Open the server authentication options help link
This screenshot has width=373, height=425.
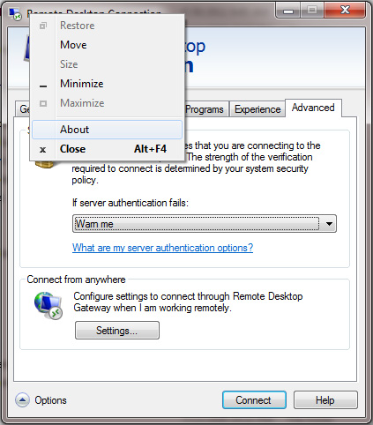pyautogui.click(x=162, y=248)
